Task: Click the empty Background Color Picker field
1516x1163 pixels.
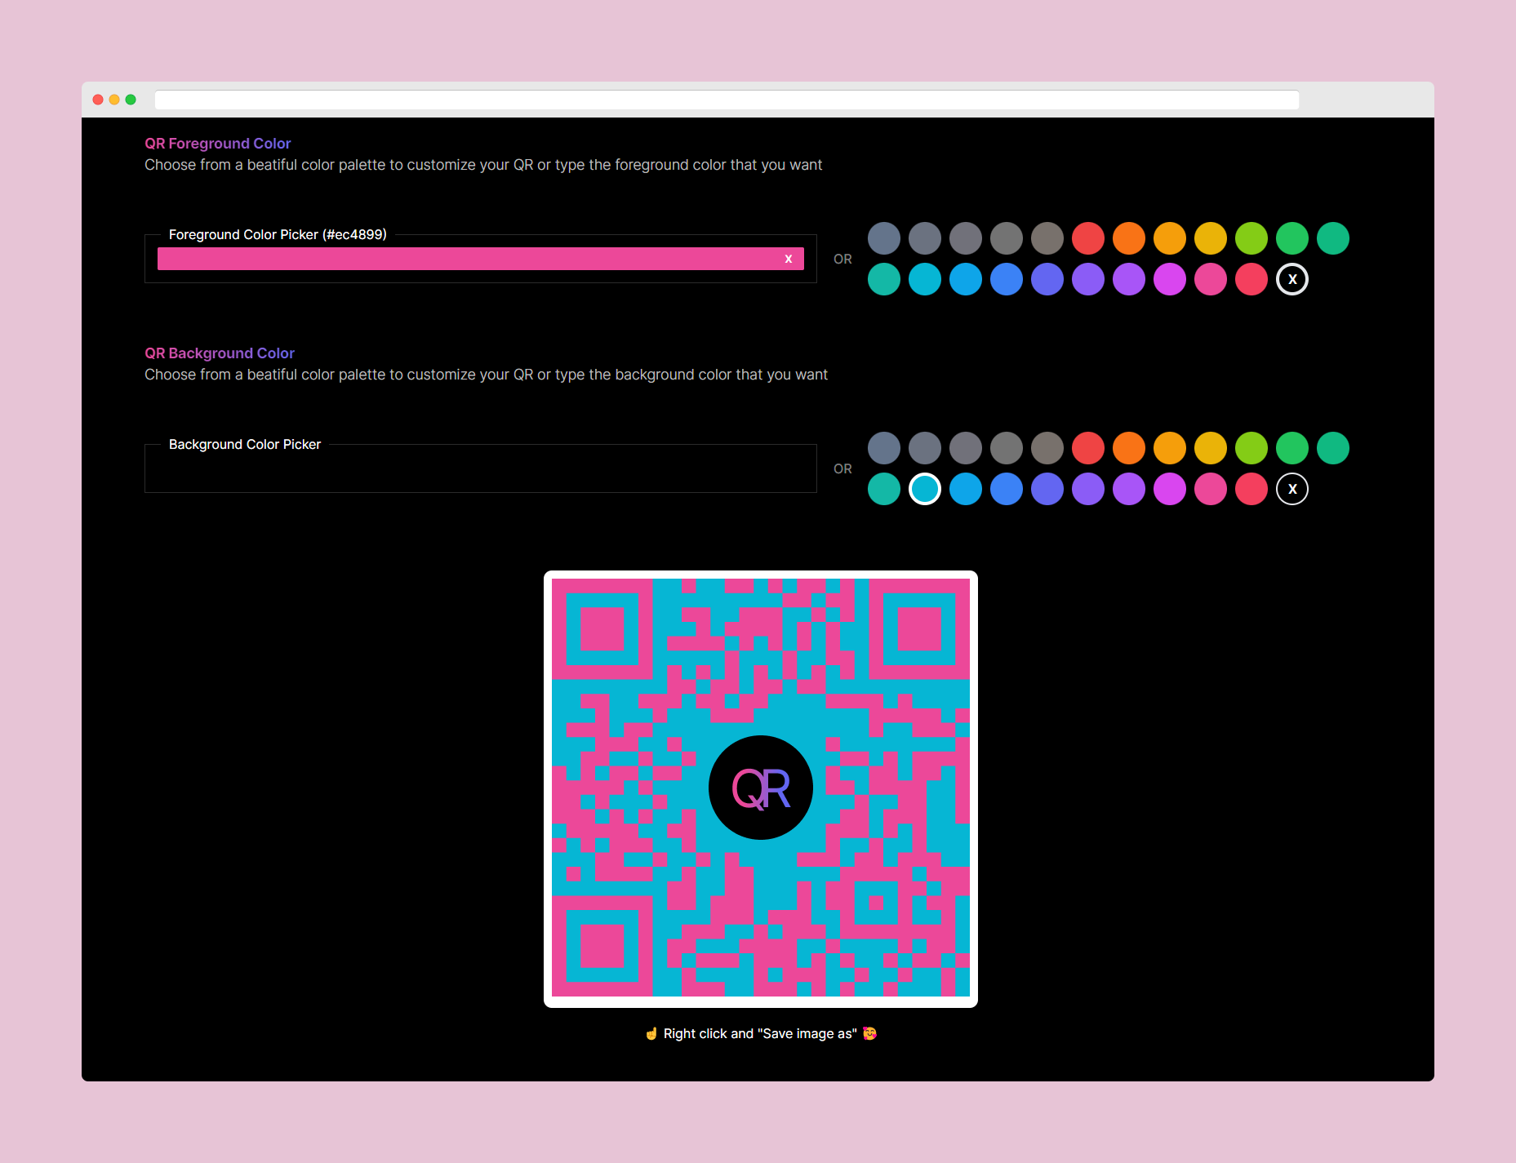Action: click(481, 468)
